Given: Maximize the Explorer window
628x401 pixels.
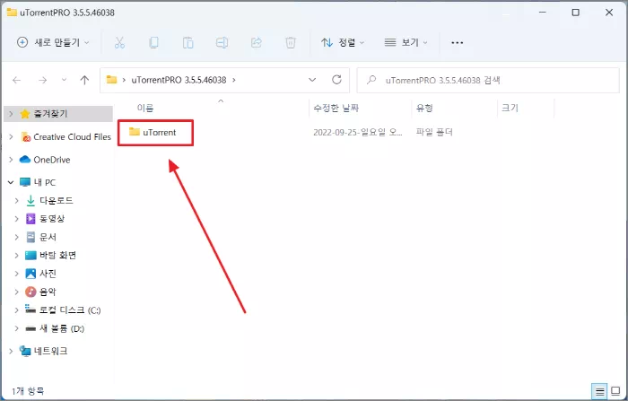Looking at the screenshot, I should 576,13.
